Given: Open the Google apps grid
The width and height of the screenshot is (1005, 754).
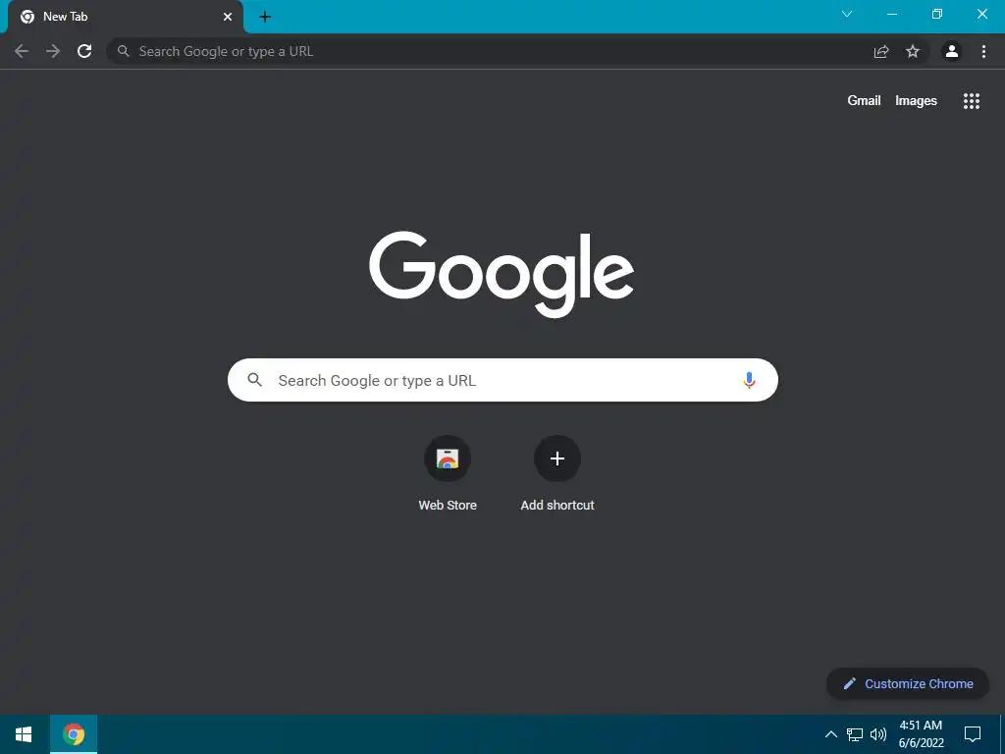Looking at the screenshot, I should (x=972, y=101).
